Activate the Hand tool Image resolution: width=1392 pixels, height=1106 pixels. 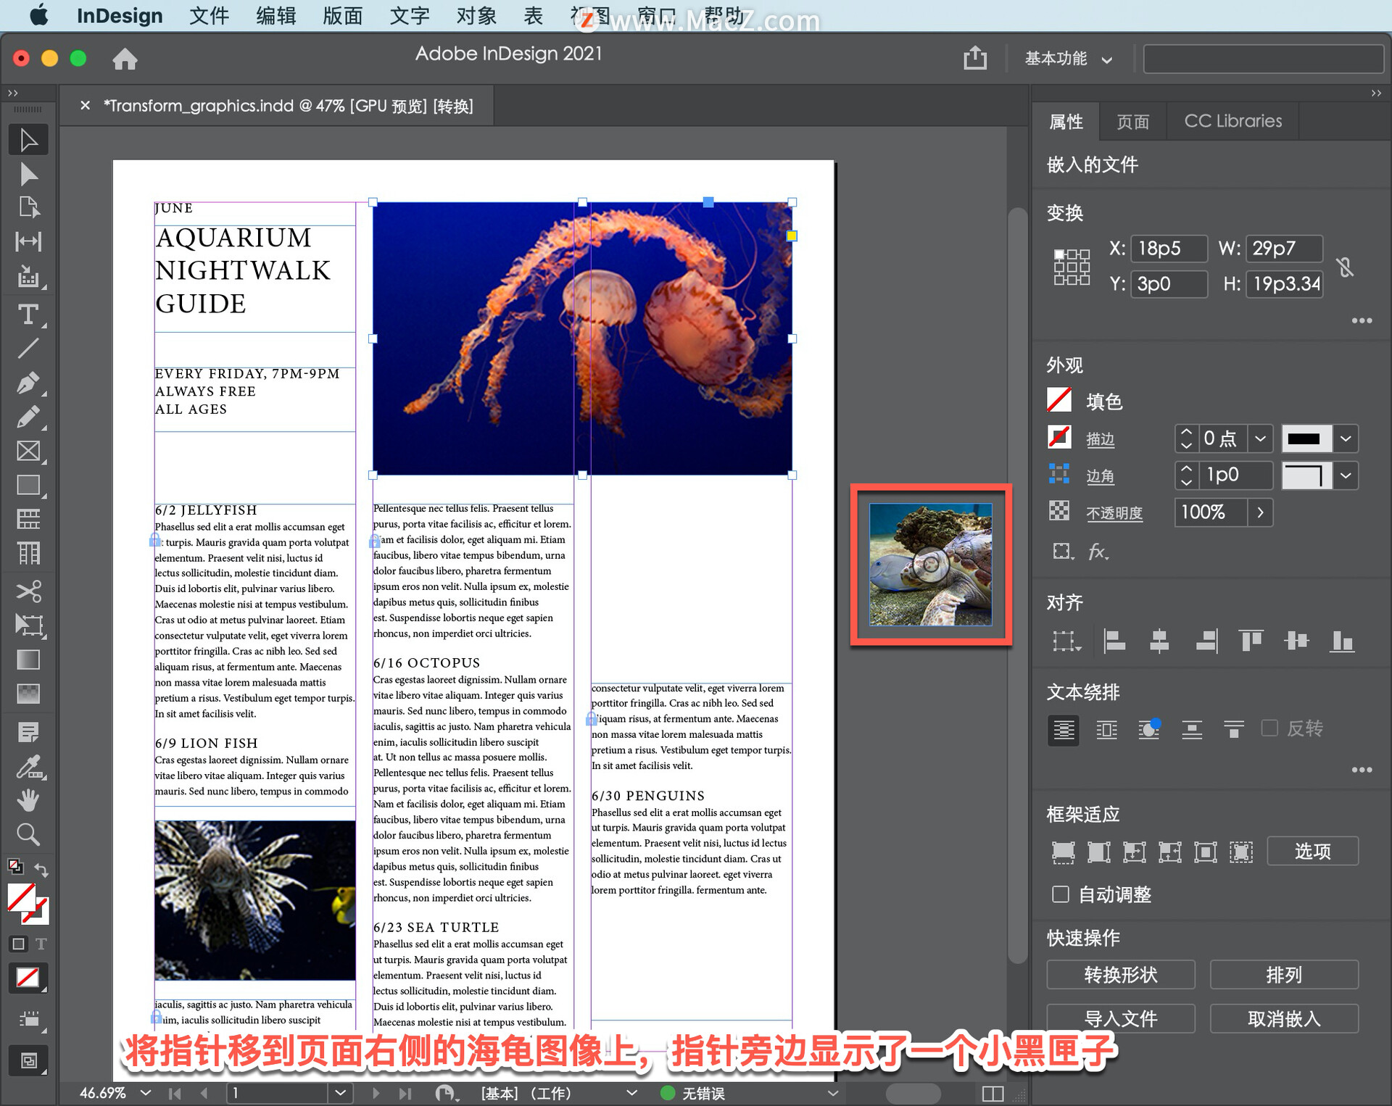pyautogui.click(x=28, y=800)
